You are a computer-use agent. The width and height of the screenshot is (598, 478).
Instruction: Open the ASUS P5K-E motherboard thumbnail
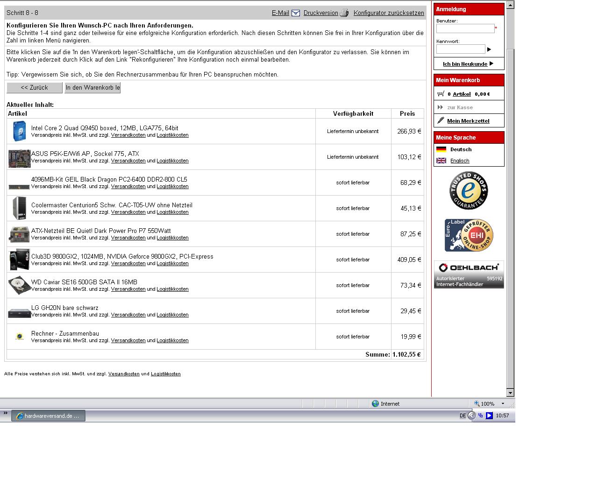[x=19, y=158]
